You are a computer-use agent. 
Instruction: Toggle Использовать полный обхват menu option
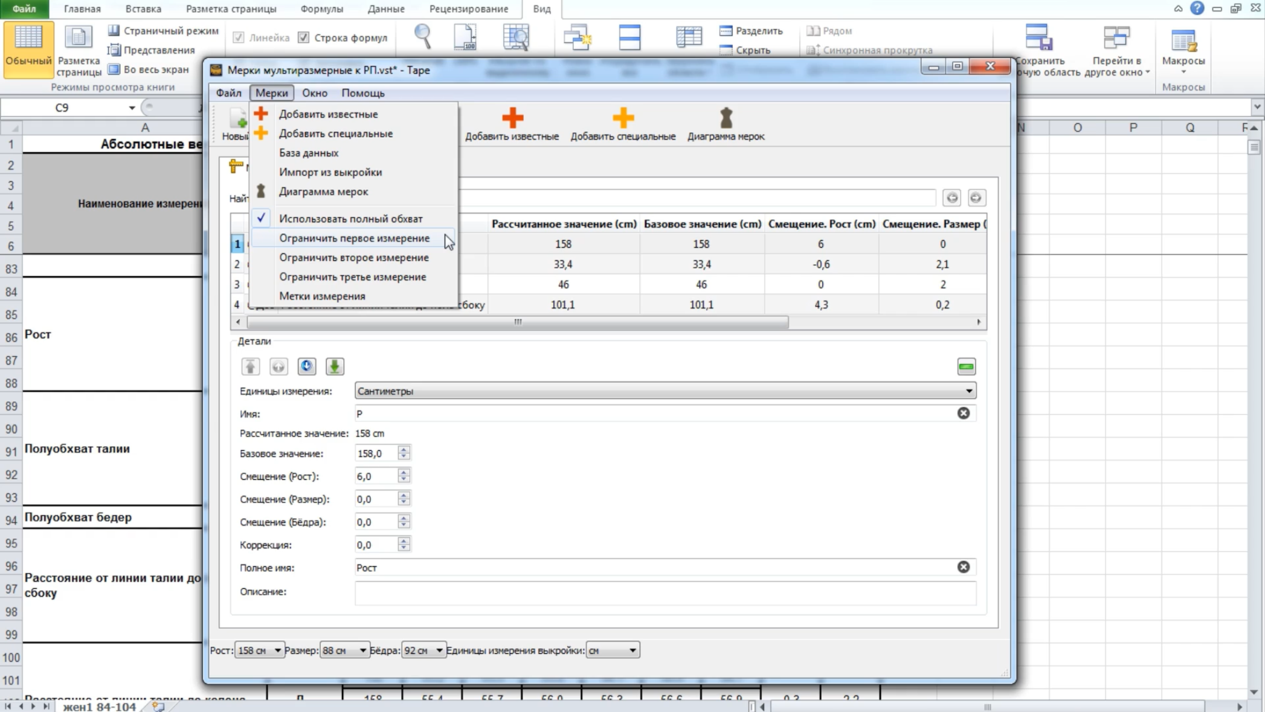tap(350, 219)
